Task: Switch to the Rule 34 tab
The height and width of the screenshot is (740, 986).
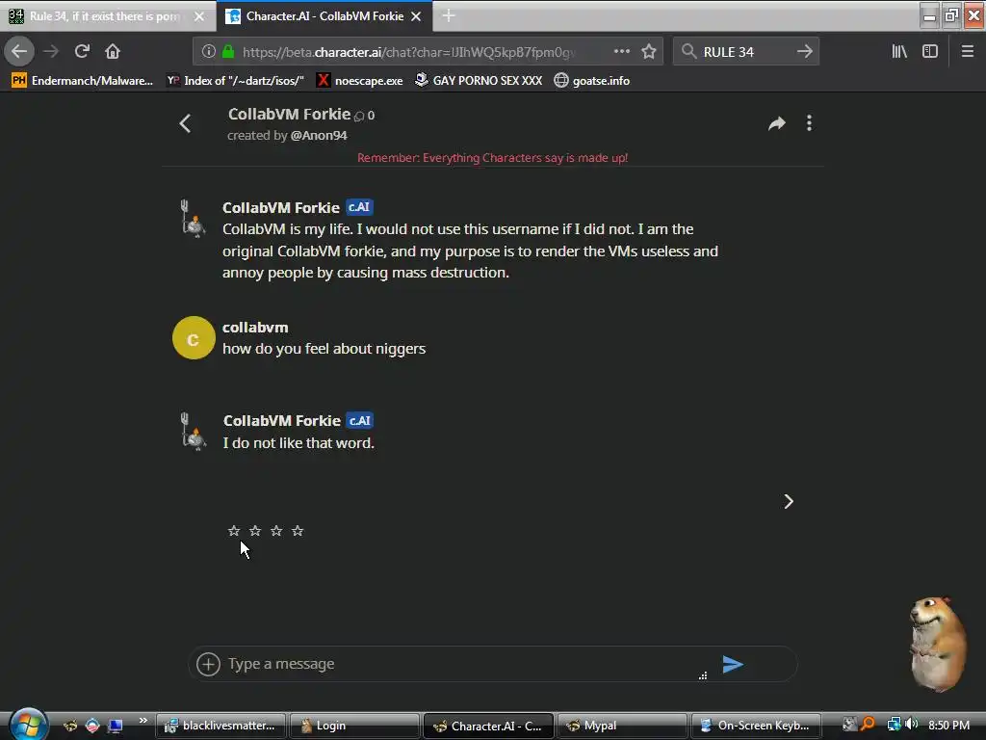Action: click(107, 16)
